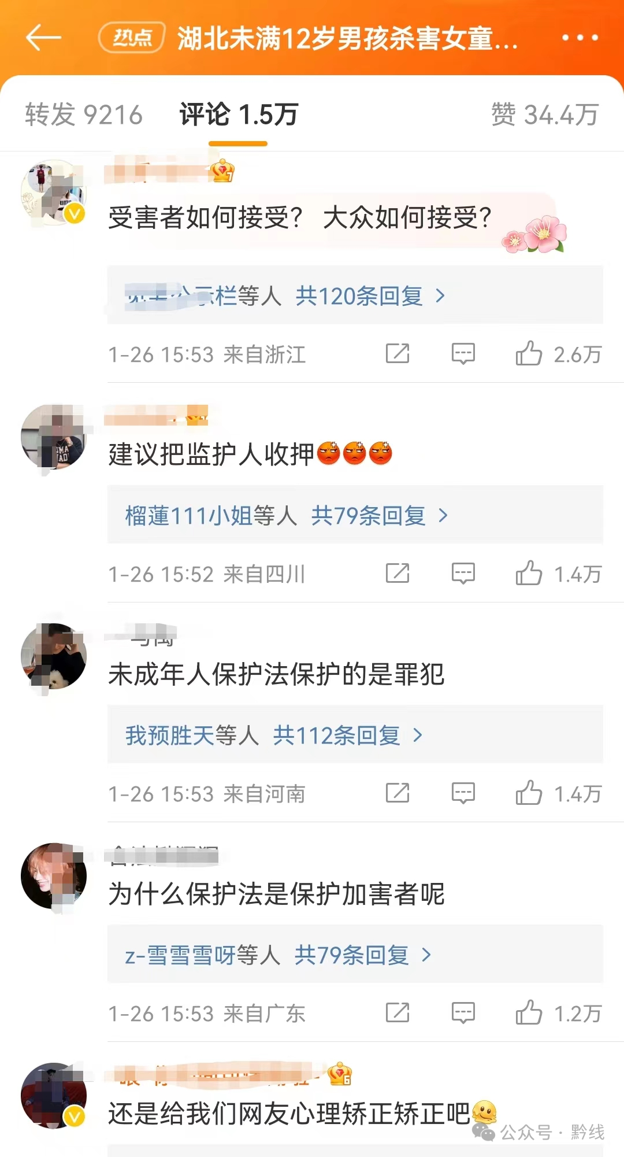The width and height of the screenshot is (624, 1157).
Task: Share the 河南 comment using forward icon
Action: (x=398, y=793)
